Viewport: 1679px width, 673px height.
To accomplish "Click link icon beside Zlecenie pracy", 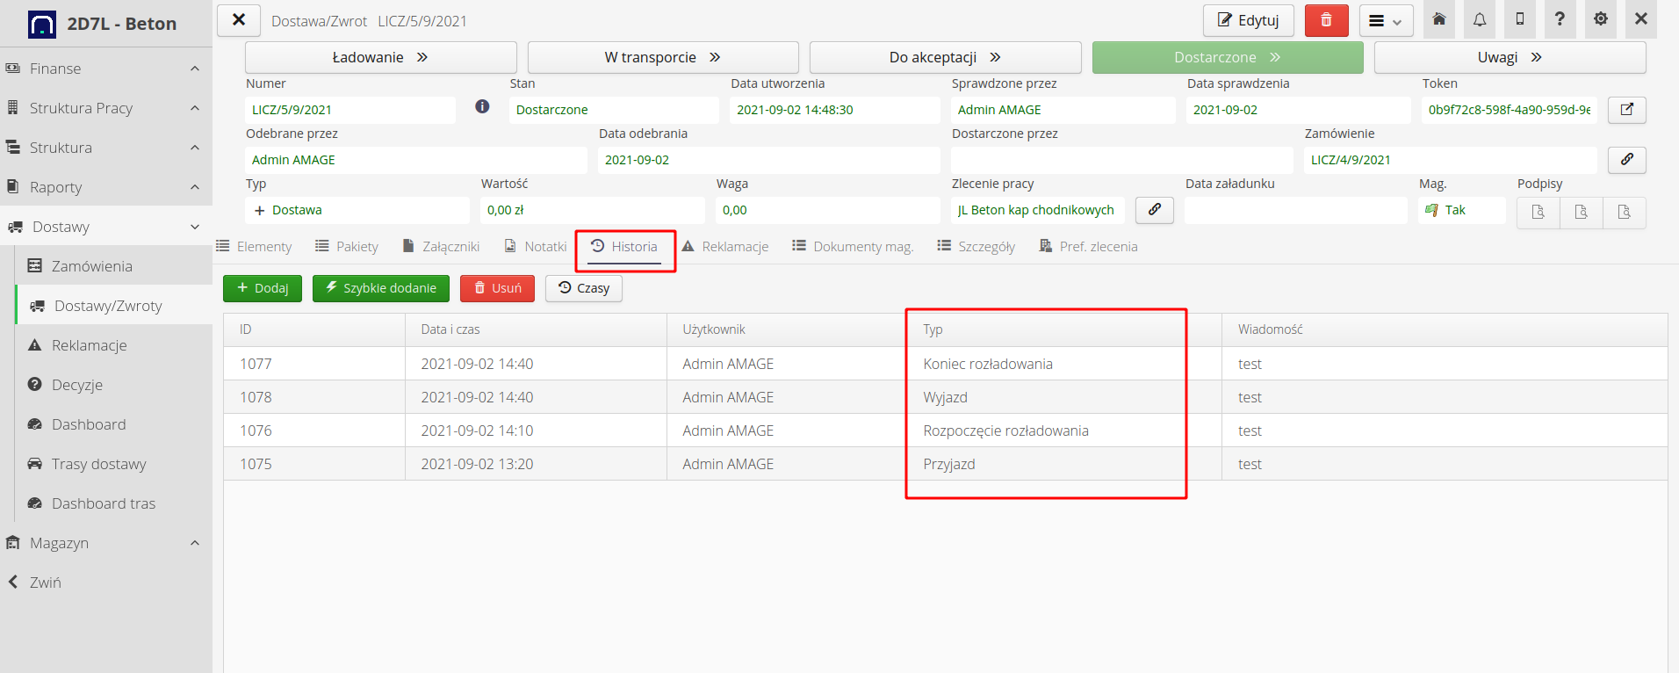I will tap(1154, 210).
